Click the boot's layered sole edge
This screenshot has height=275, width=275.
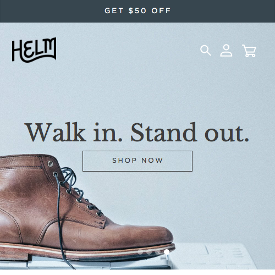click(x=92, y=252)
